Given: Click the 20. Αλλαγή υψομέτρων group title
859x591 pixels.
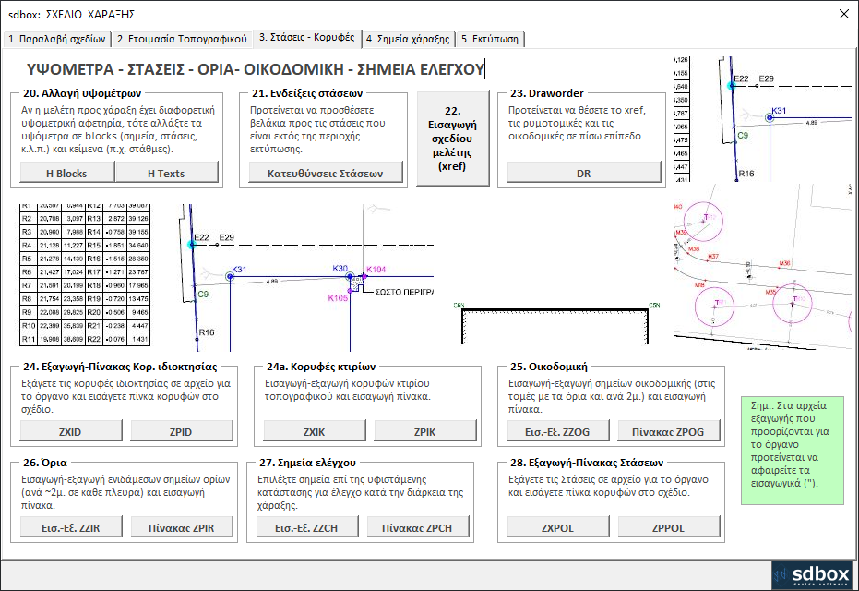Looking at the screenshot, I should [82, 93].
